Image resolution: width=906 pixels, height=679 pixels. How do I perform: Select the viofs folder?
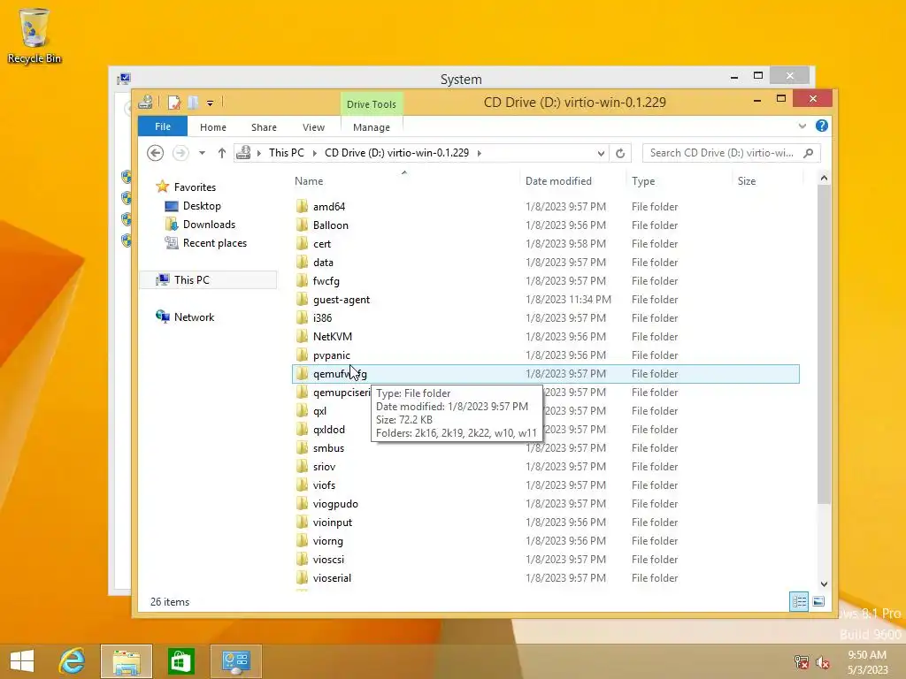pos(324,485)
